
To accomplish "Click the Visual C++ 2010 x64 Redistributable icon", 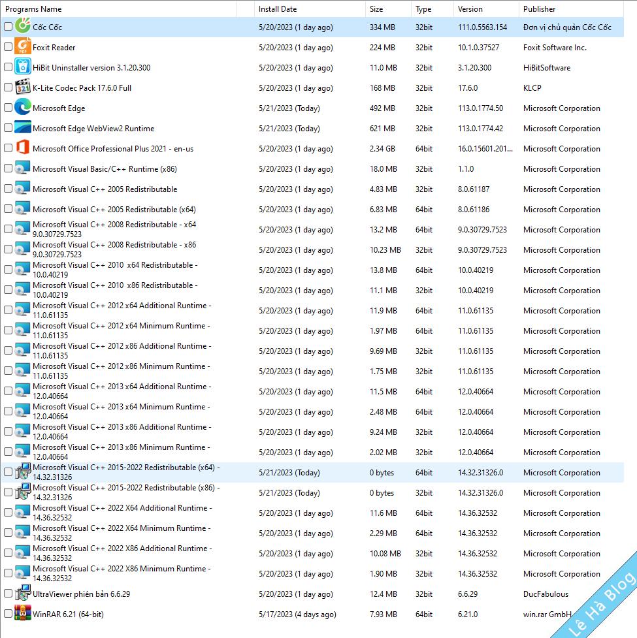I will click(23, 269).
